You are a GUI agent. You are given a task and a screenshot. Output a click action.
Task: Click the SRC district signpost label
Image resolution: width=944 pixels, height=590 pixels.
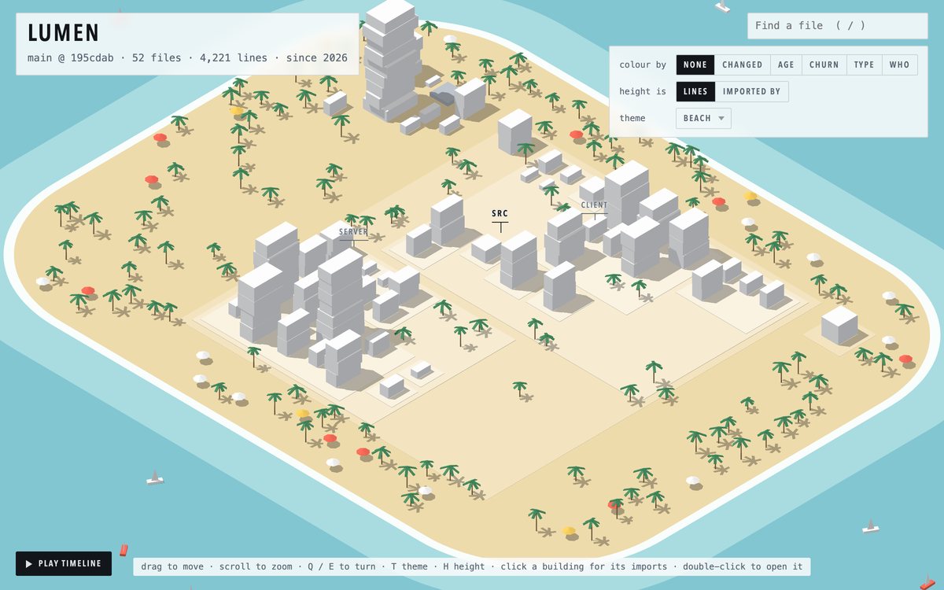click(500, 213)
